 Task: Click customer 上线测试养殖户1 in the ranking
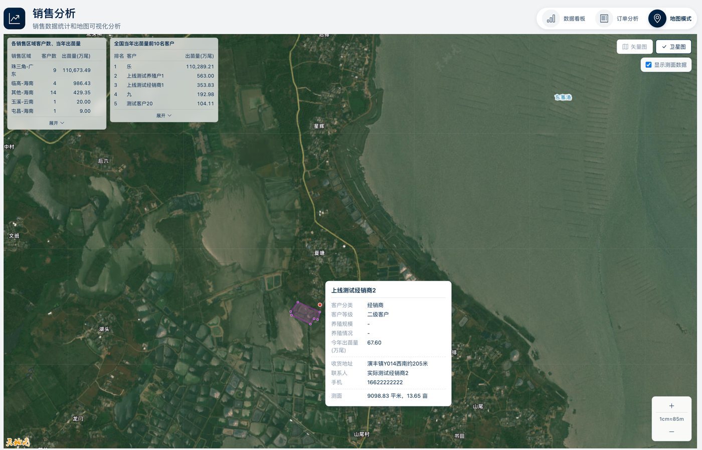pyautogui.click(x=145, y=76)
